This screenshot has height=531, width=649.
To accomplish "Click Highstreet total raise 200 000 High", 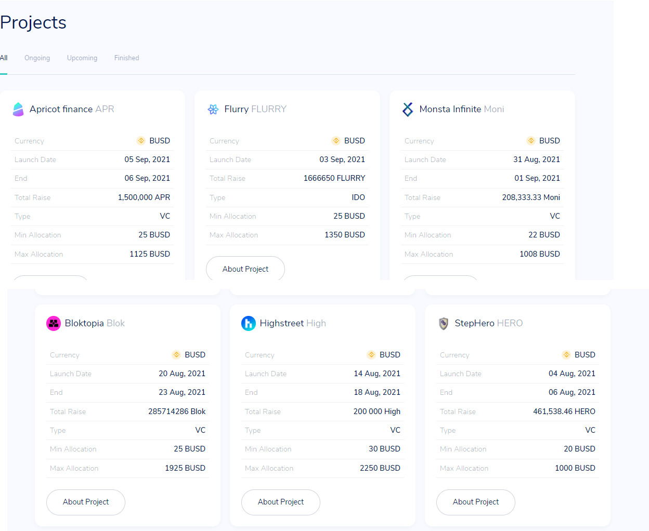I will pyautogui.click(x=377, y=411).
